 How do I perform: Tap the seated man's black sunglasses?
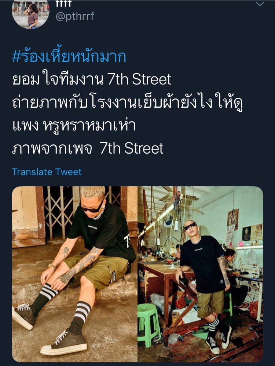pyautogui.click(x=92, y=208)
